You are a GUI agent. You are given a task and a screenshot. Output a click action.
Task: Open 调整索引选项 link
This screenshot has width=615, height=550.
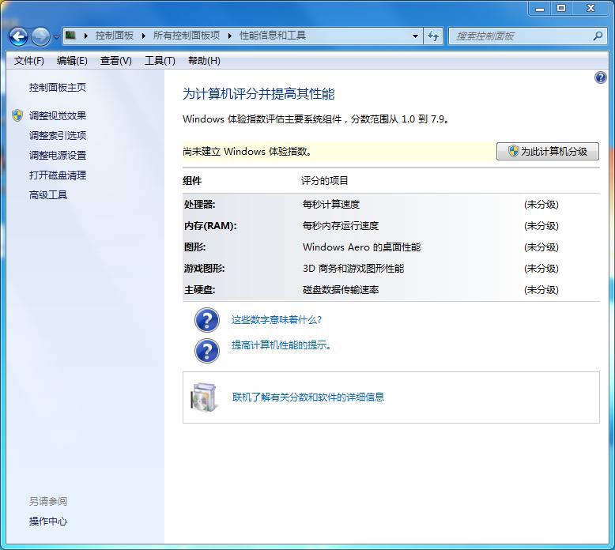coord(58,136)
